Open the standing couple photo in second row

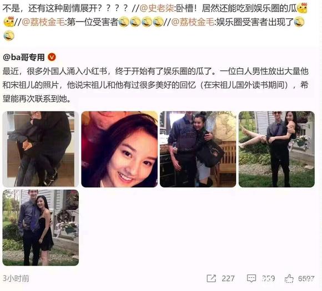[x=41, y=228]
